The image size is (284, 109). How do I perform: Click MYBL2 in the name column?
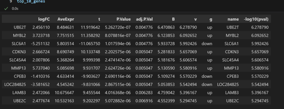tap(232, 35)
